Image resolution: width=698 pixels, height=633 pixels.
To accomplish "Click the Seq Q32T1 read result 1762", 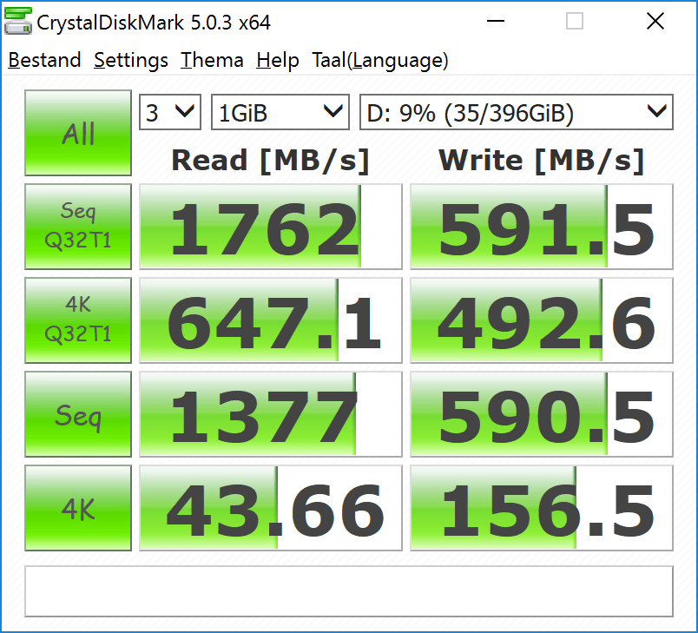I will coord(271,227).
